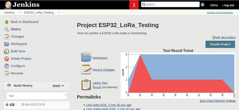Click the Jenkins breadcrumb link
This screenshot has height=110, width=239.
pos(9,13)
